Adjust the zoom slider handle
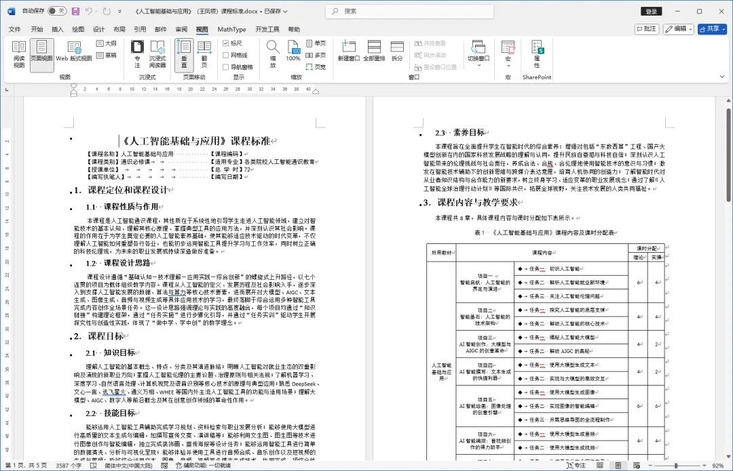The width and height of the screenshot is (733, 471). click(x=676, y=466)
